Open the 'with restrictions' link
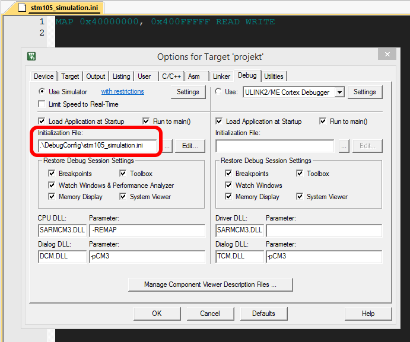Image resolution: width=410 pixels, height=342 pixels. click(x=122, y=92)
